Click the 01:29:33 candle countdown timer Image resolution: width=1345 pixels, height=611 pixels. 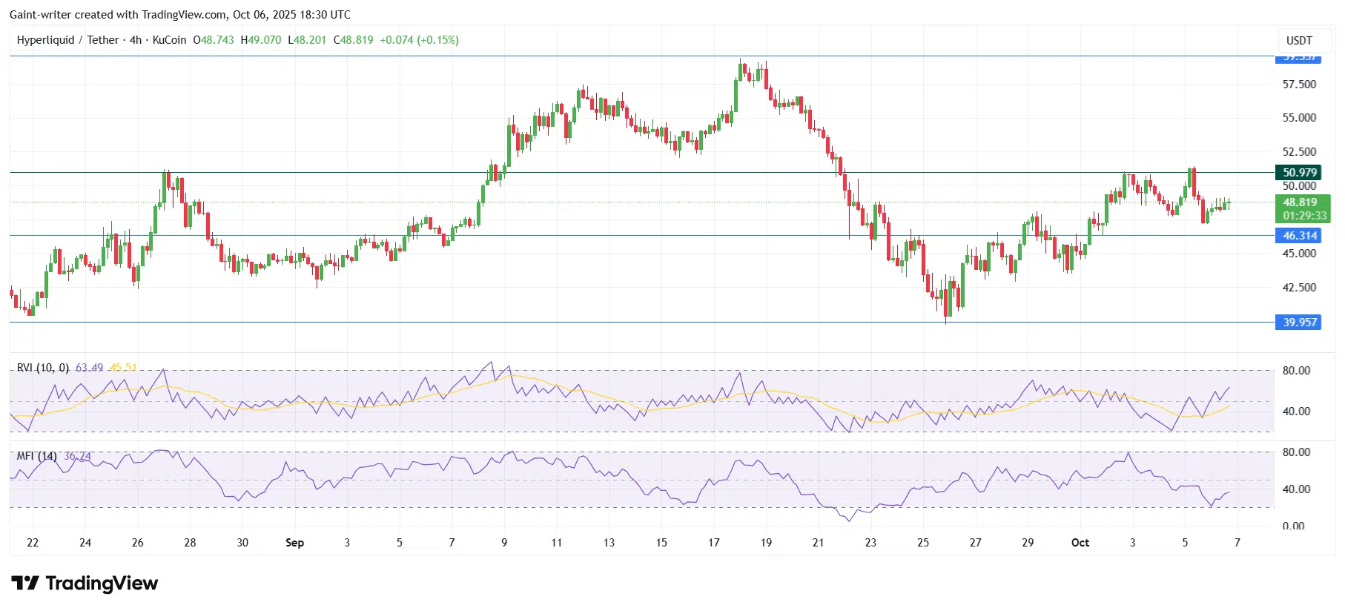click(x=1303, y=216)
